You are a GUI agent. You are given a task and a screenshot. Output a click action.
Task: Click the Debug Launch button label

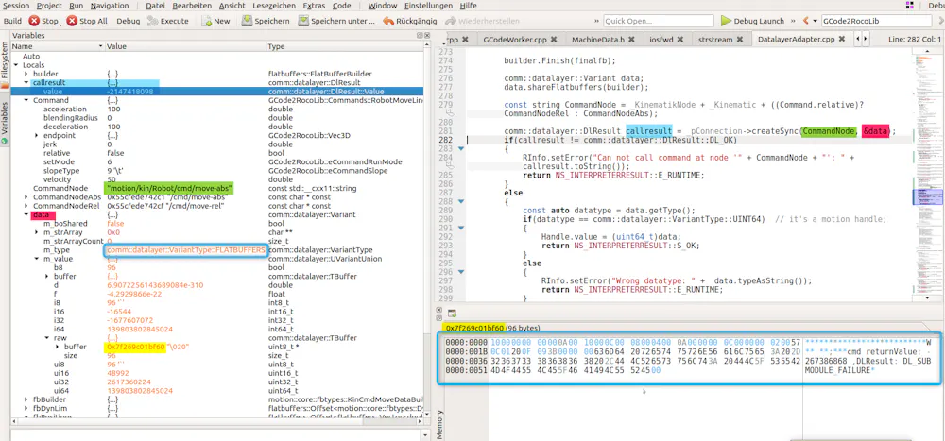[759, 21]
